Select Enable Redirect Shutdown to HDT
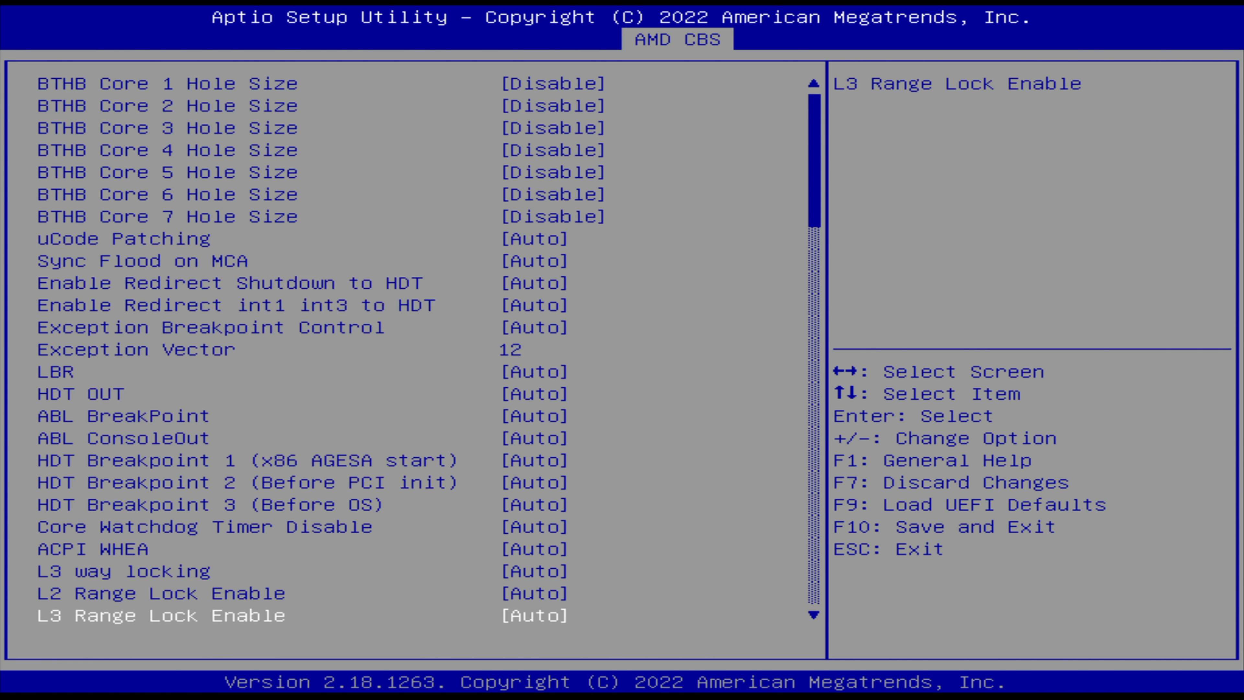1244x700 pixels. (x=302, y=284)
